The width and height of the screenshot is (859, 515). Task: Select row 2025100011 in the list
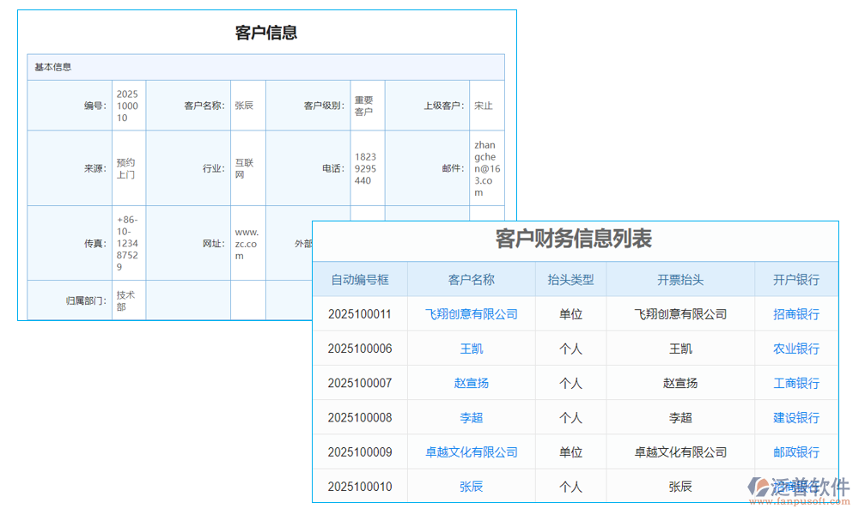(x=357, y=314)
